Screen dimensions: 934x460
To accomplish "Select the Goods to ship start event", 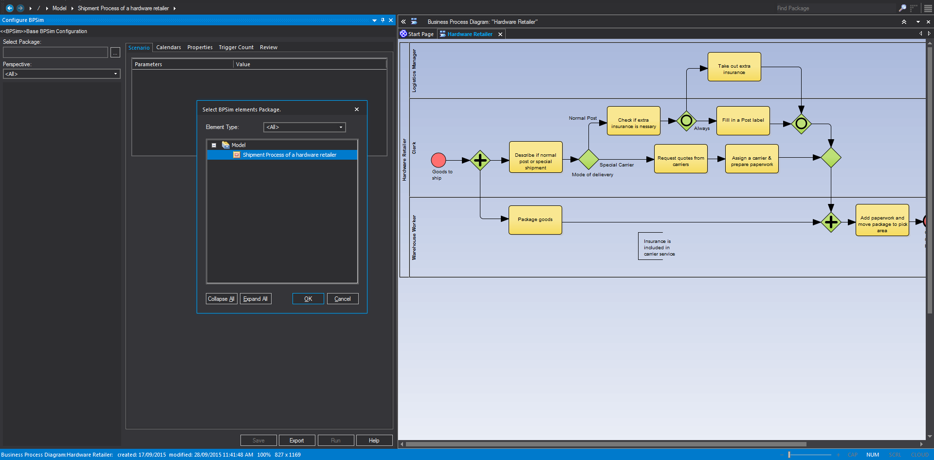I will point(438,160).
